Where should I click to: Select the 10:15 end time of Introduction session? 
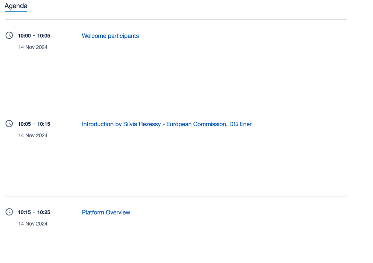click(x=43, y=124)
